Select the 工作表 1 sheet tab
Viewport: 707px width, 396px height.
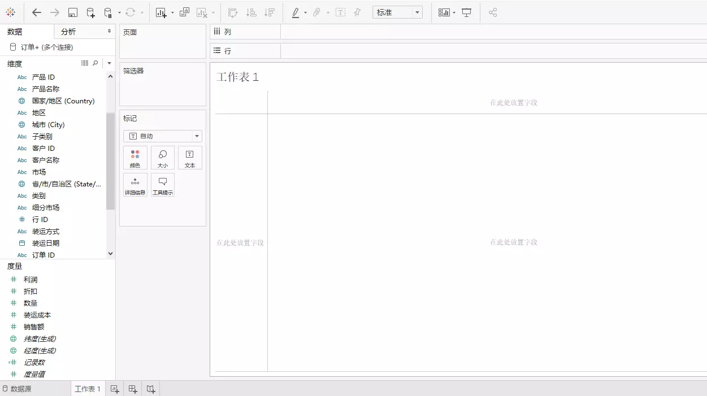pyautogui.click(x=88, y=389)
